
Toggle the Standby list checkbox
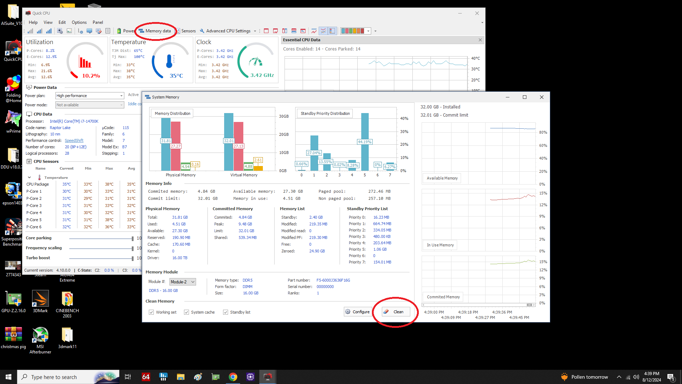(x=226, y=312)
